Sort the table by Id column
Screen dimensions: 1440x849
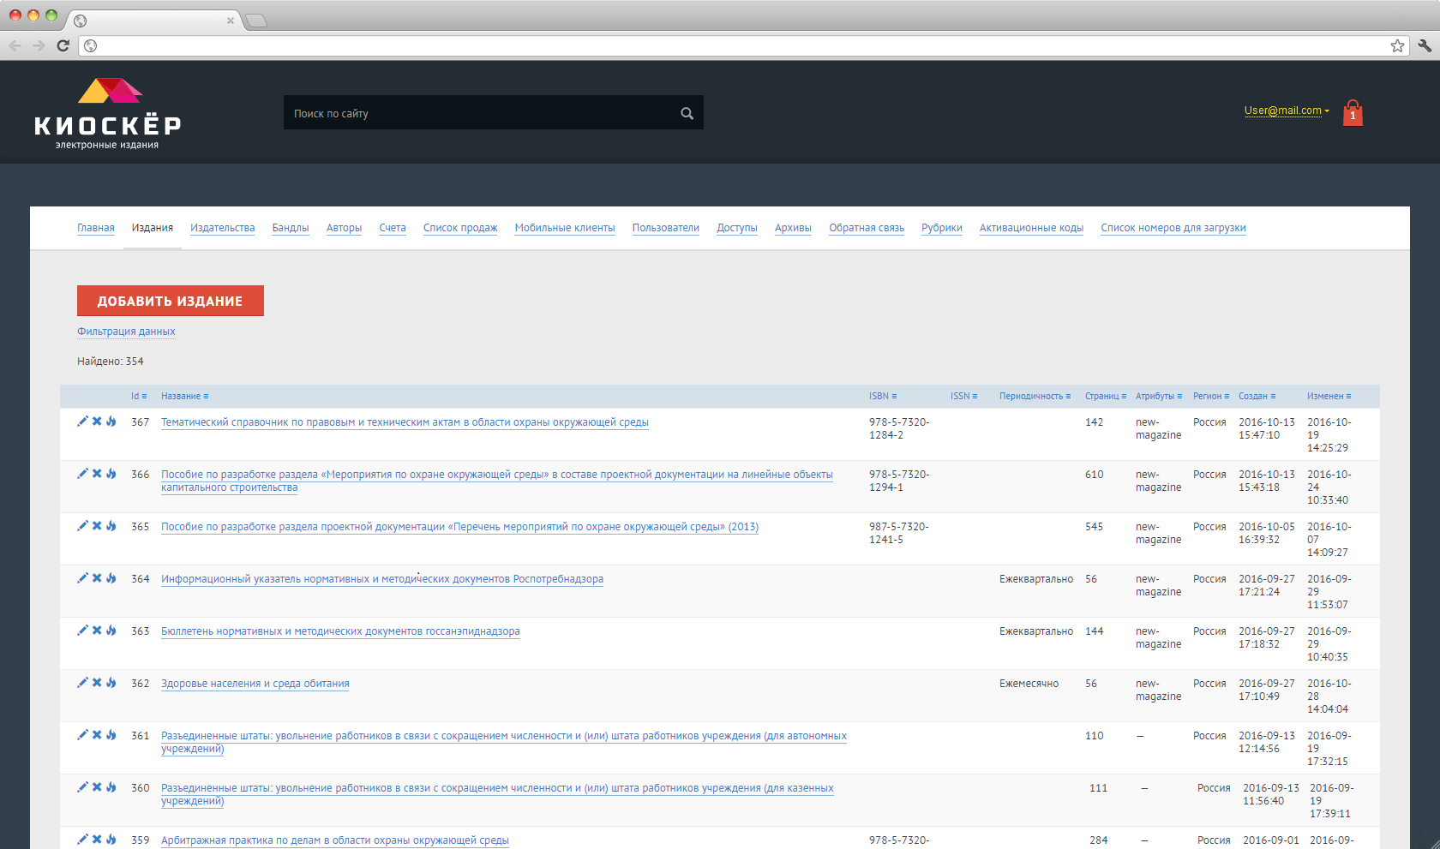click(x=139, y=396)
